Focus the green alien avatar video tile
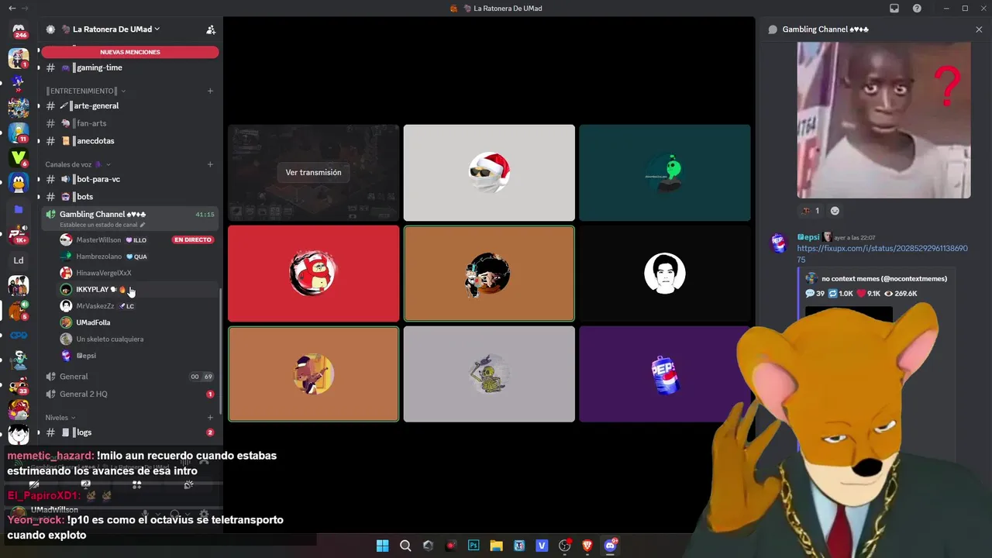The width and height of the screenshot is (992, 558). (665, 173)
